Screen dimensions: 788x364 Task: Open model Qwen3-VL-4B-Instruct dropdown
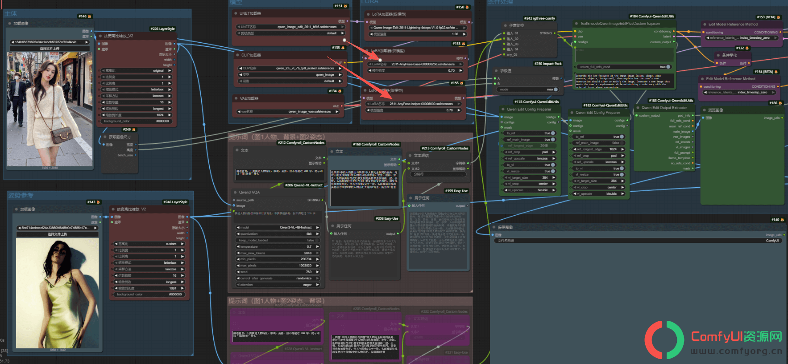click(278, 227)
